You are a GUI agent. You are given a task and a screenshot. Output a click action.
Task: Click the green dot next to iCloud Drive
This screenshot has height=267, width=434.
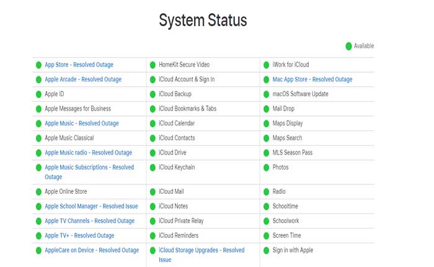coord(153,153)
